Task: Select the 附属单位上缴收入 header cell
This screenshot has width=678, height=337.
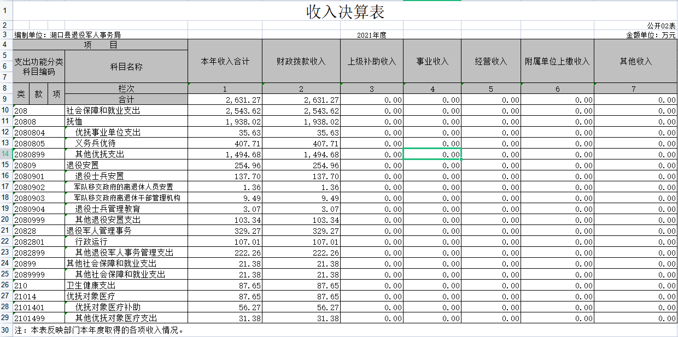Action: coord(557,61)
